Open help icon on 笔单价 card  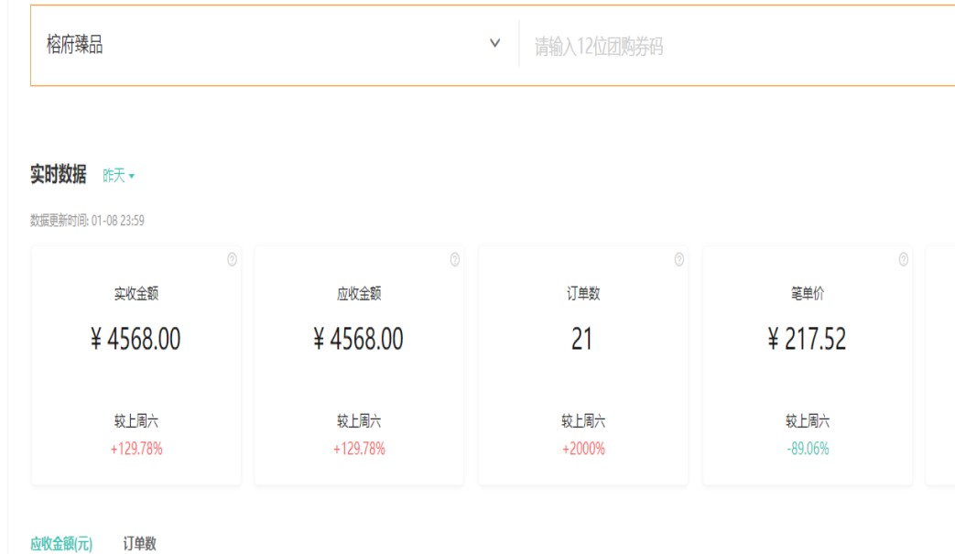click(x=903, y=260)
